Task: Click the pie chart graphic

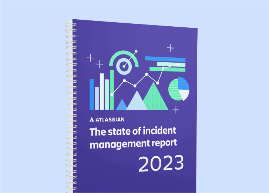Action: tap(179, 89)
